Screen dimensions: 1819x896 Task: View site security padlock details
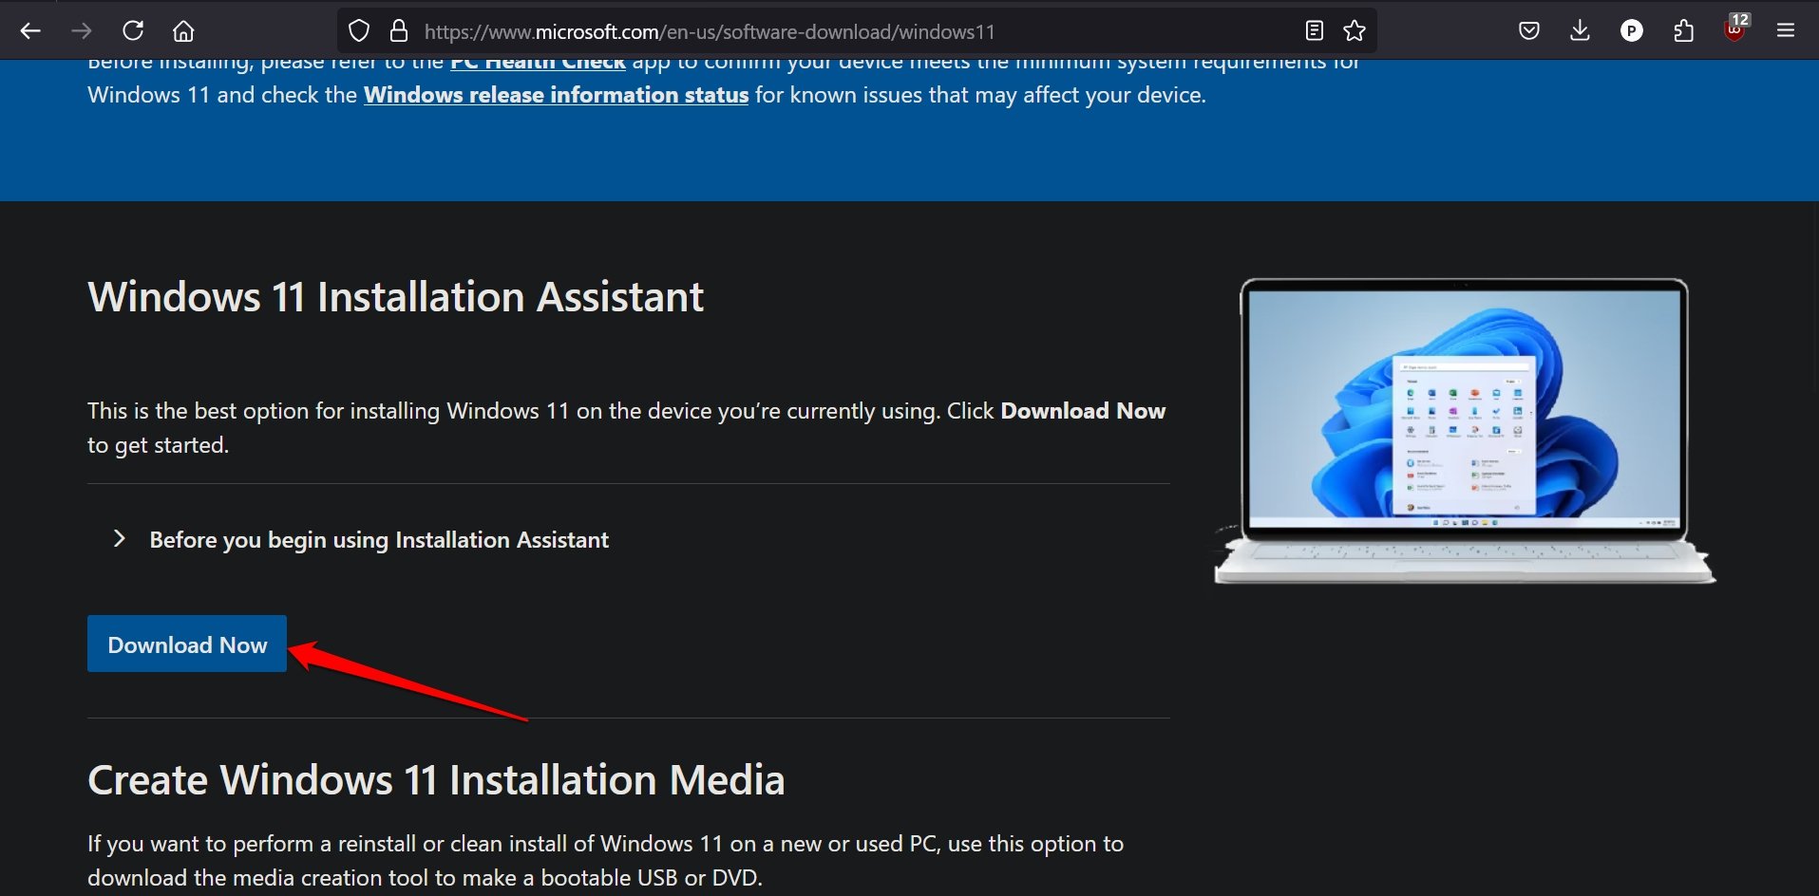point(399,31)
